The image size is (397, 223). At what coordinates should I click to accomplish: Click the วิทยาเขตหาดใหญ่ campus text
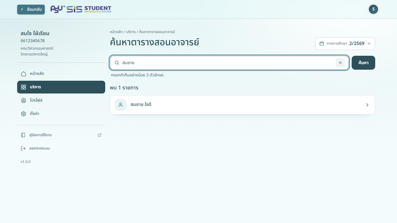point(34,54)
